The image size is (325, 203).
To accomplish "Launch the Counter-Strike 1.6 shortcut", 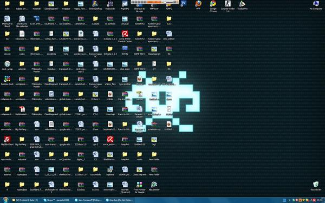I will tap(227, 6).
